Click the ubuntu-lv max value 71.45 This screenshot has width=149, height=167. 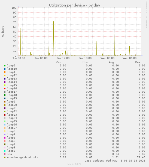coord(141,157)
